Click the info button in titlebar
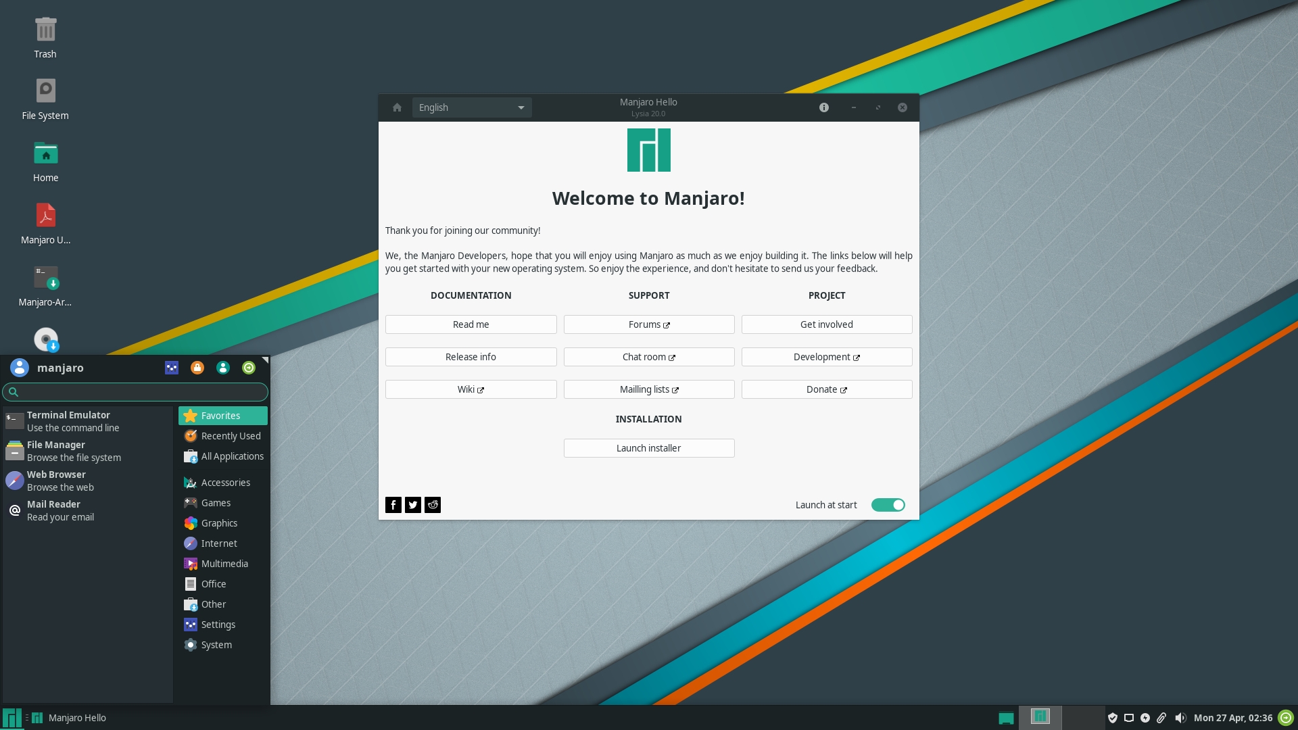The height and width of the screenshot is (730, 1298). click(823, 107)
